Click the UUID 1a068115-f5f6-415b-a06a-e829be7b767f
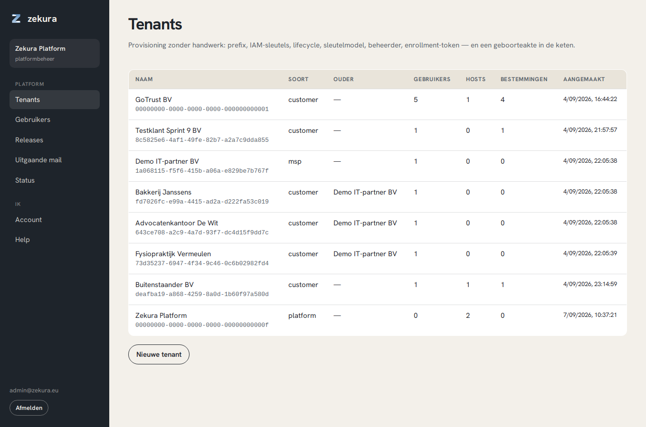The height and width of the screenshot is (427, 646). (202, 171)
